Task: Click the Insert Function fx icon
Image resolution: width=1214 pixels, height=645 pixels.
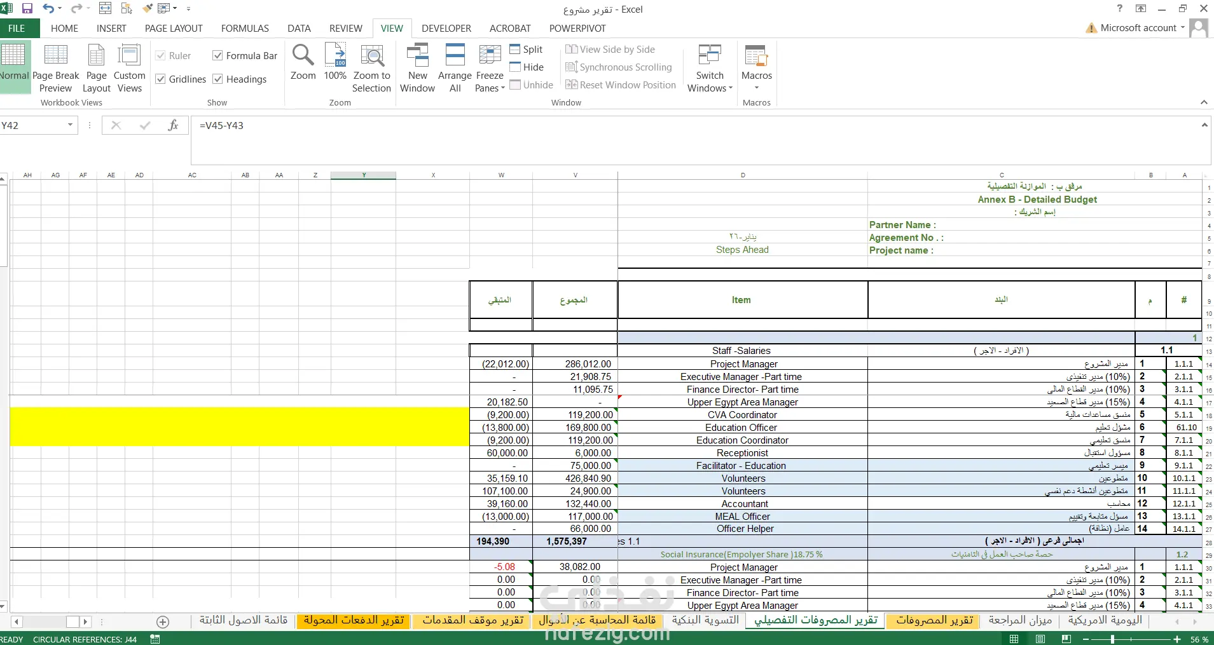Action: click(x=173, y=126)
